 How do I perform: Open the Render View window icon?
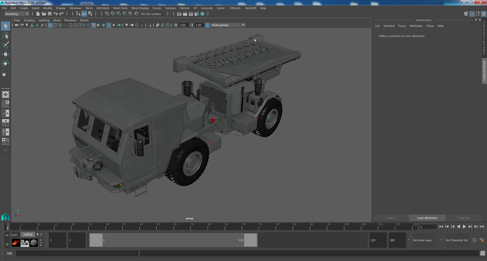pyautogui.click(x=179, y=14)
